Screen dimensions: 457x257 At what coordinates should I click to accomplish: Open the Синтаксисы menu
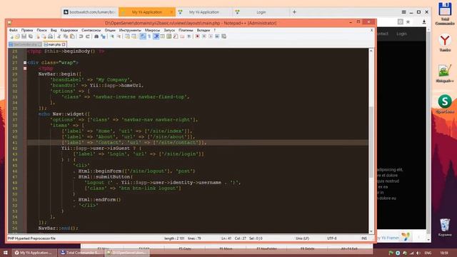(91, 30)
